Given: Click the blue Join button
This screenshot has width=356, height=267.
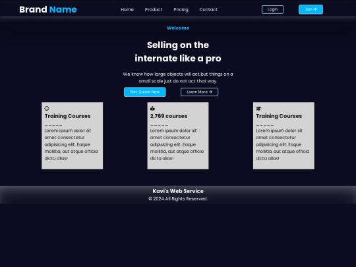Looking at the screenshot, I should 311,9.
